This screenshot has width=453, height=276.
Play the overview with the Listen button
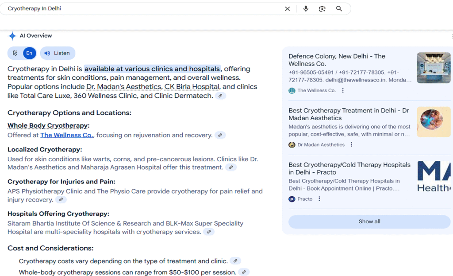[58, 53]
